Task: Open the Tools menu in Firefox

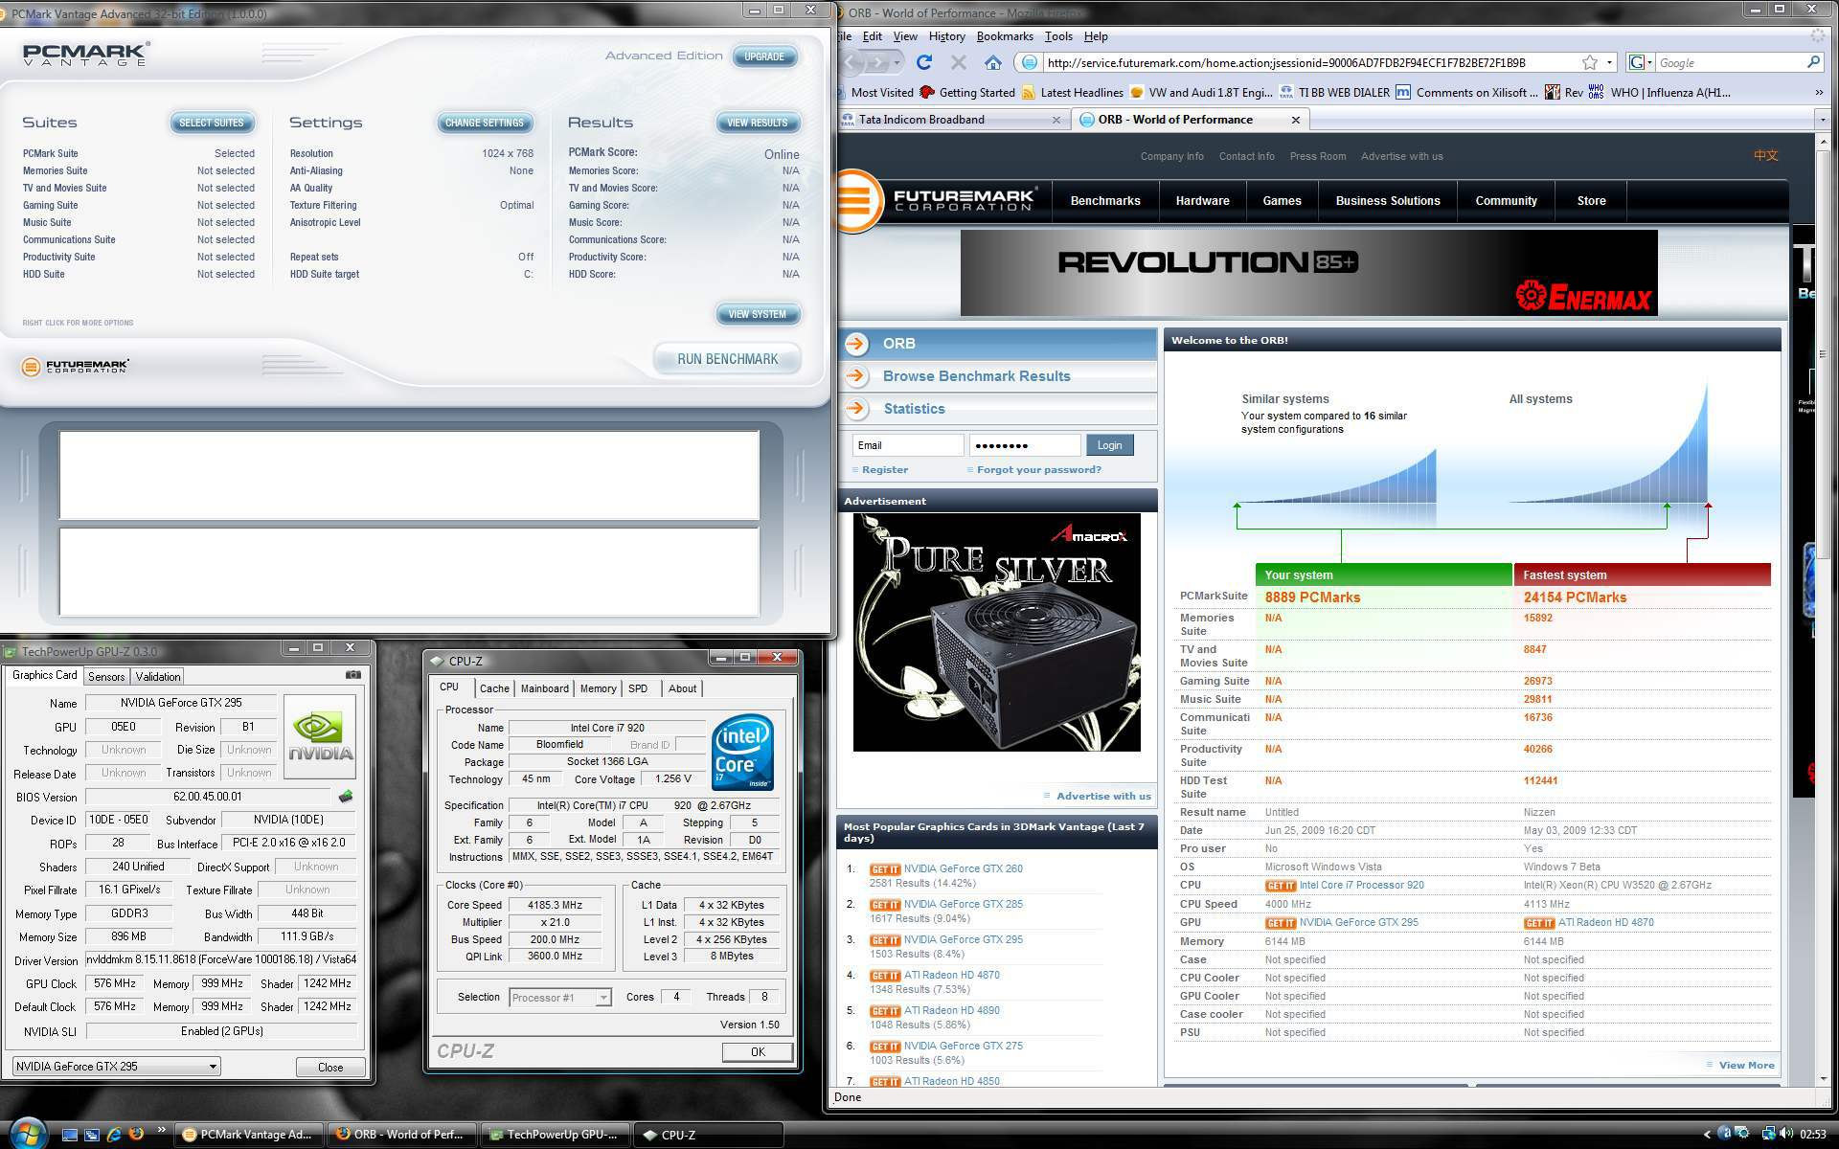Action: click(x=1058, y=36)
